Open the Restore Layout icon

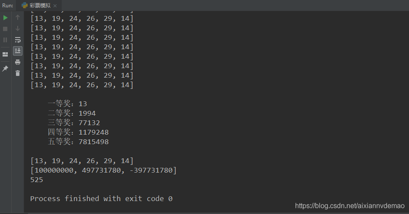point(5,54)
